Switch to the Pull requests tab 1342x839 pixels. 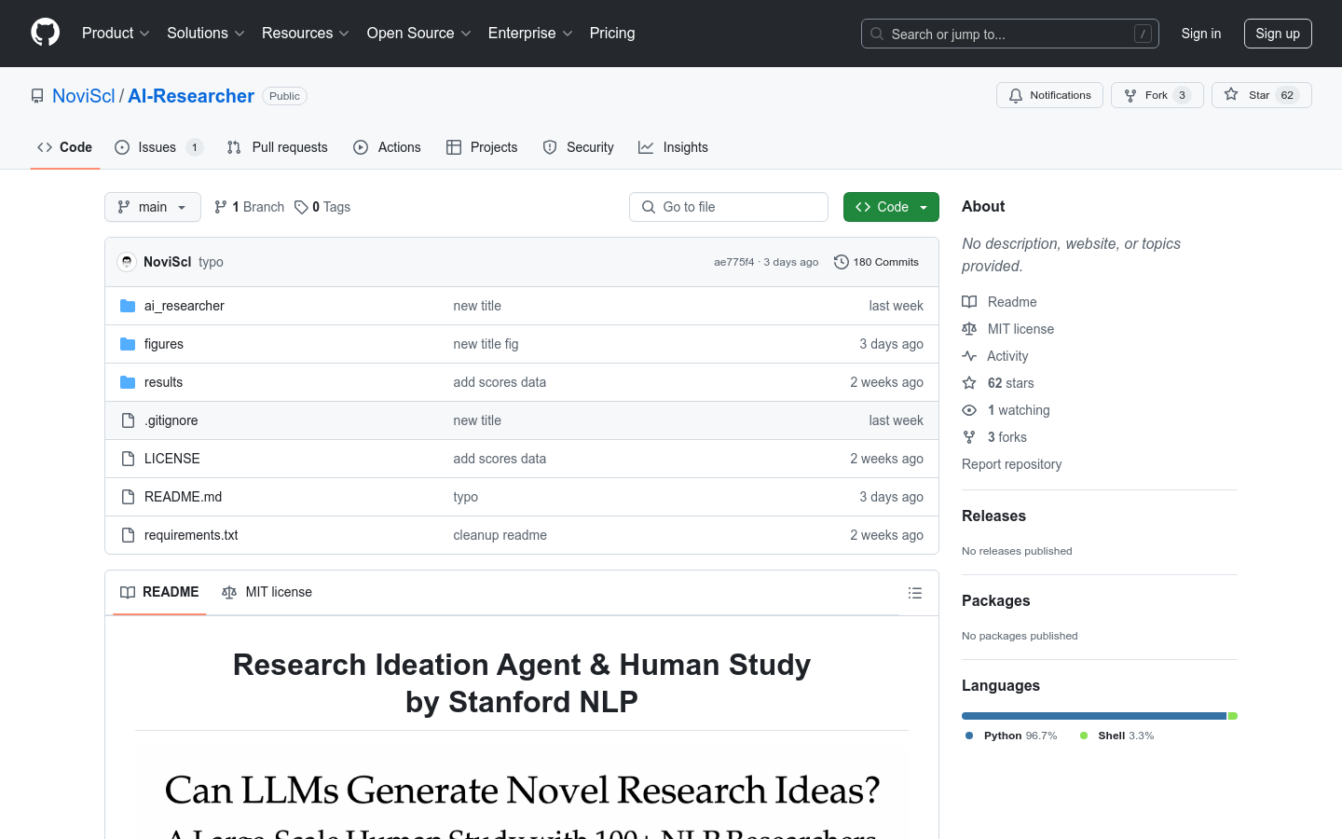[x=277, y=147]
